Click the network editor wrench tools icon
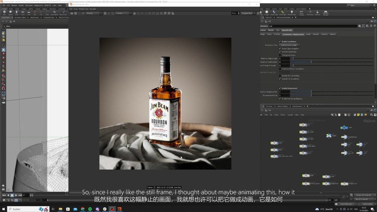Viewport: 377px width, 212px height. [332, 115]
